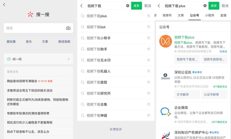Fill search box with 视频下载合集 arrow
231x139 pixels.
(149, 105)
